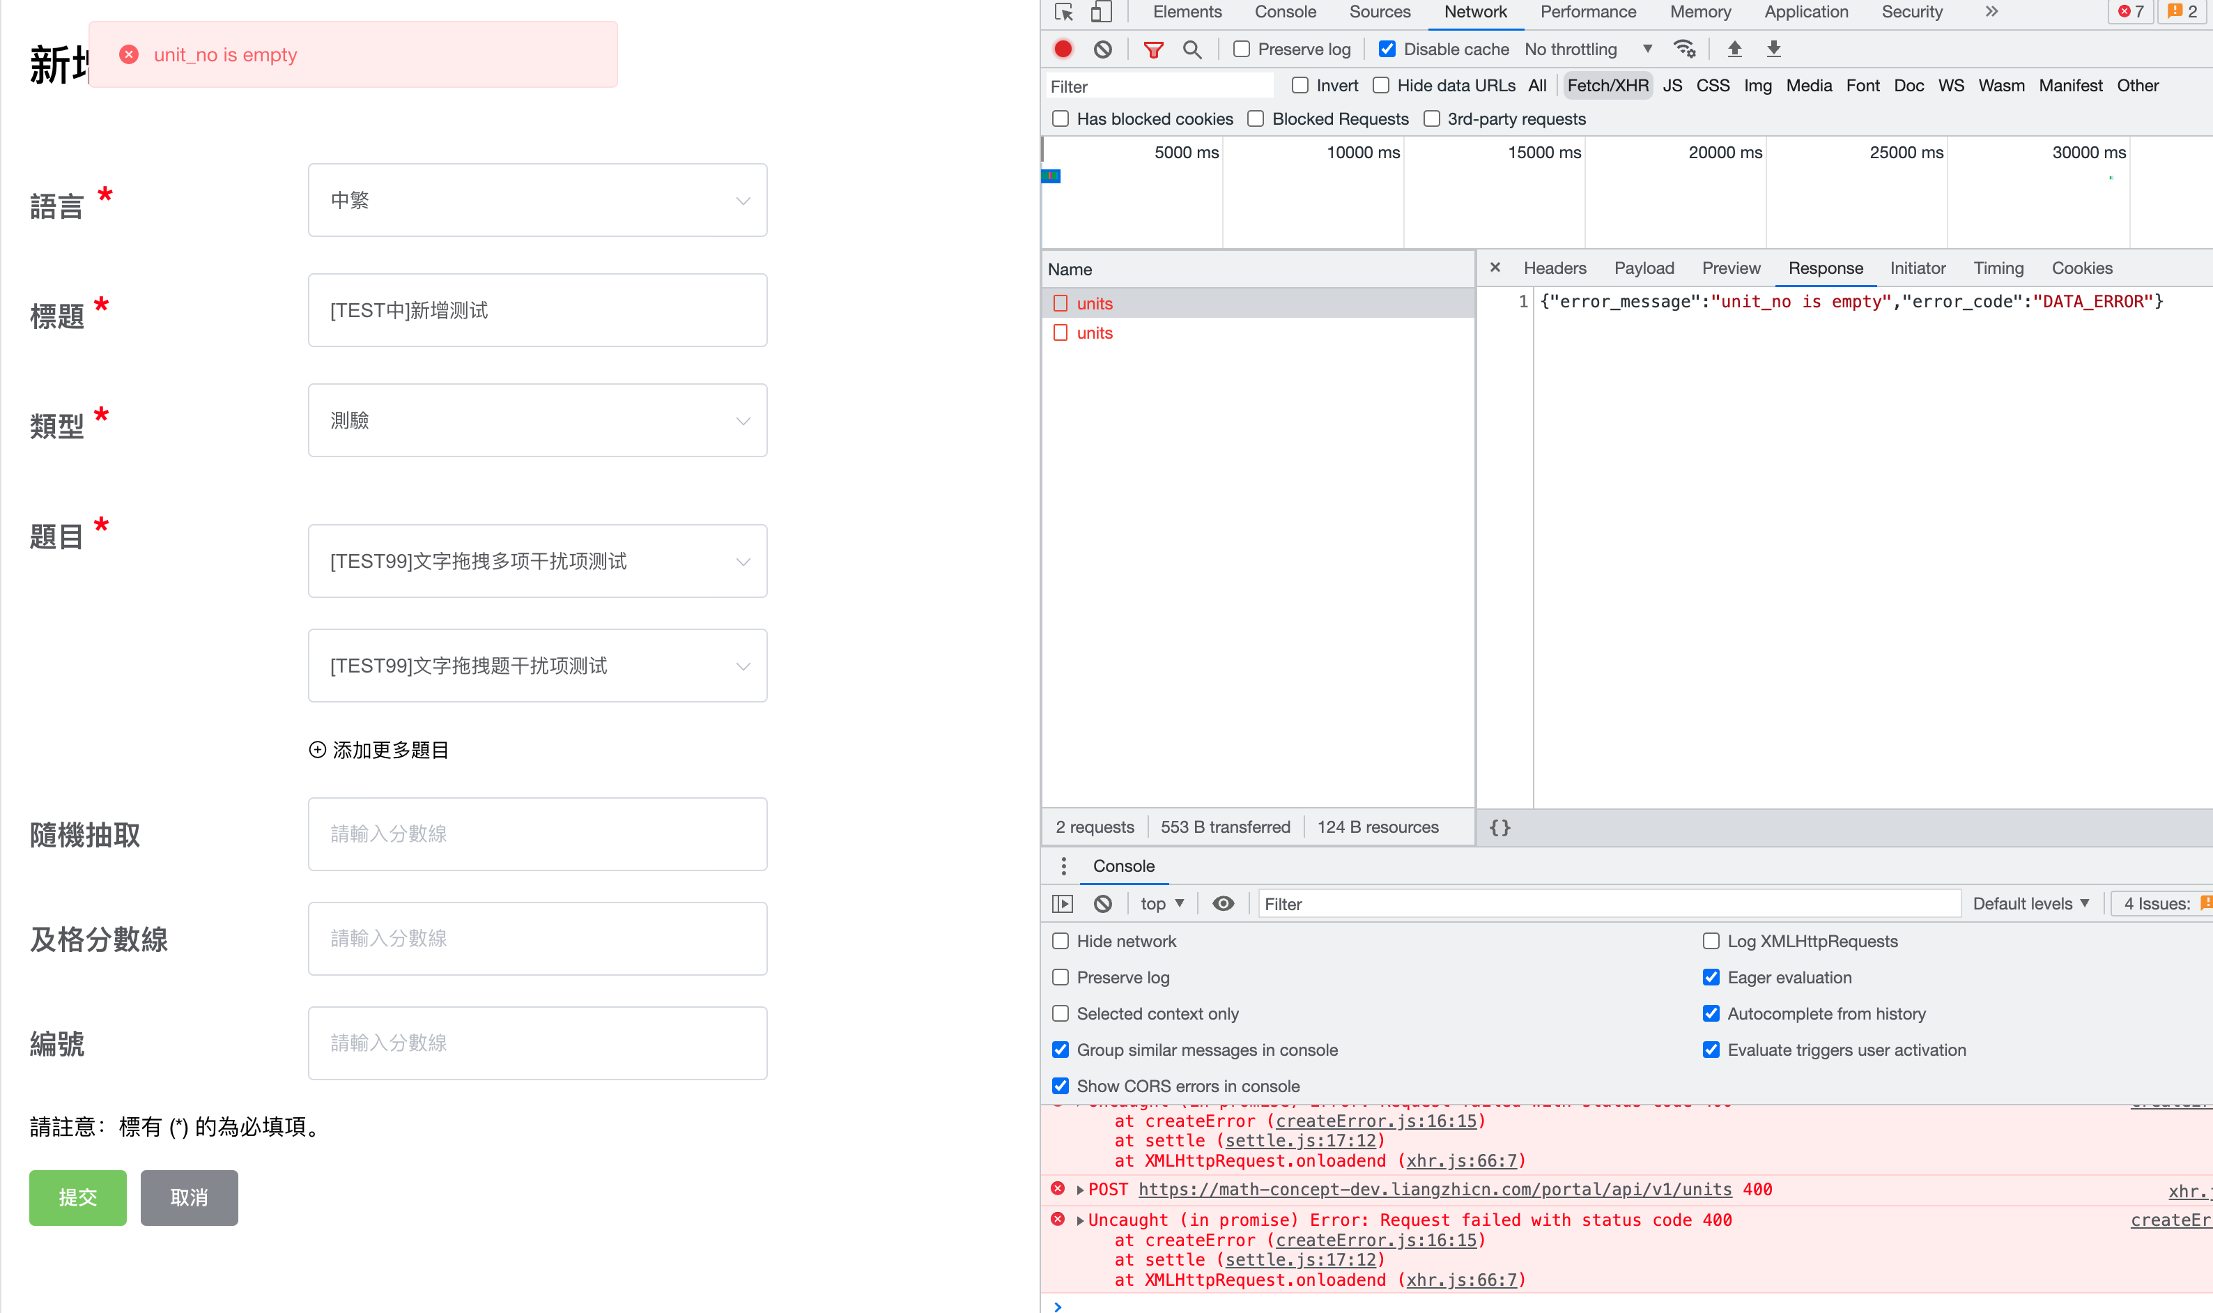Screen dimensions: 2213x1313
Task: Check Hide data URLs
Action: pos(1381,86)
